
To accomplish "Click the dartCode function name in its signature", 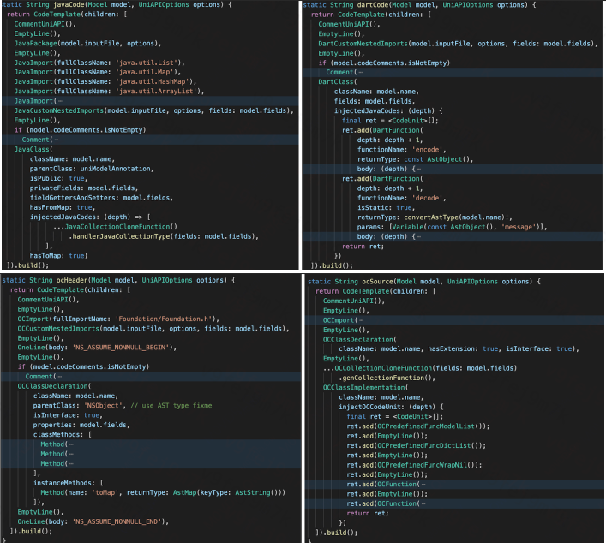I will [x=375, y=5].
